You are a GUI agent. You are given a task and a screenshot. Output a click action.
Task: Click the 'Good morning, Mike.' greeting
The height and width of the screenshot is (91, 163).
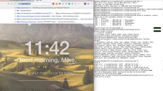click(47, 60)
